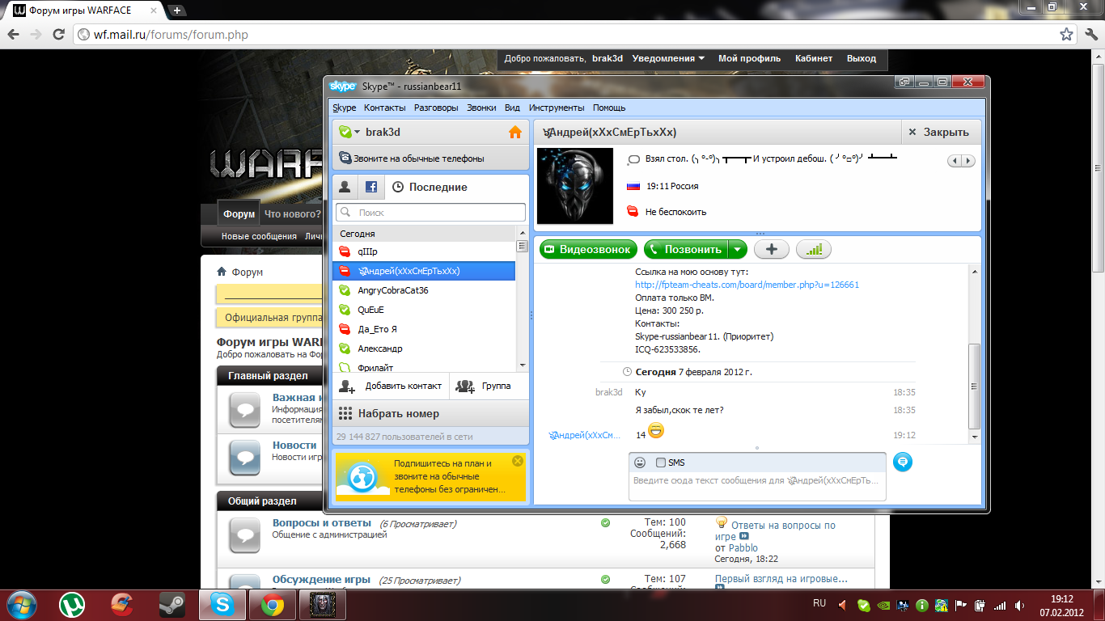The image size is (1105, 621).
Task: Click the green Позвонить call button
Action: [686, 250]
